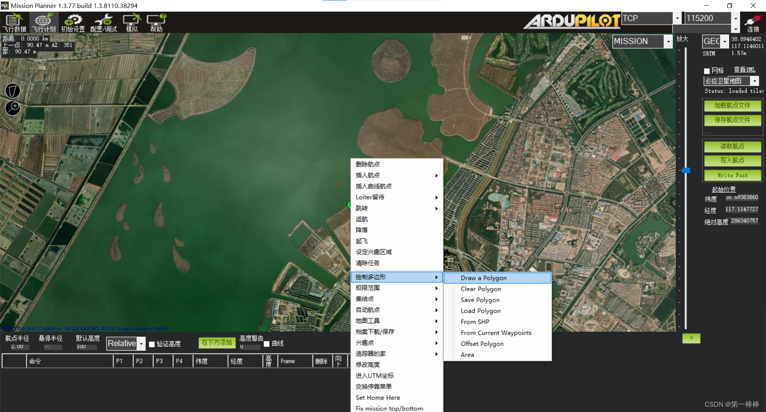The height and width of the screenshot is (412, 766).
Task: Open the 飞行计划 flight plan screen
Action: (x=44, y=23)
